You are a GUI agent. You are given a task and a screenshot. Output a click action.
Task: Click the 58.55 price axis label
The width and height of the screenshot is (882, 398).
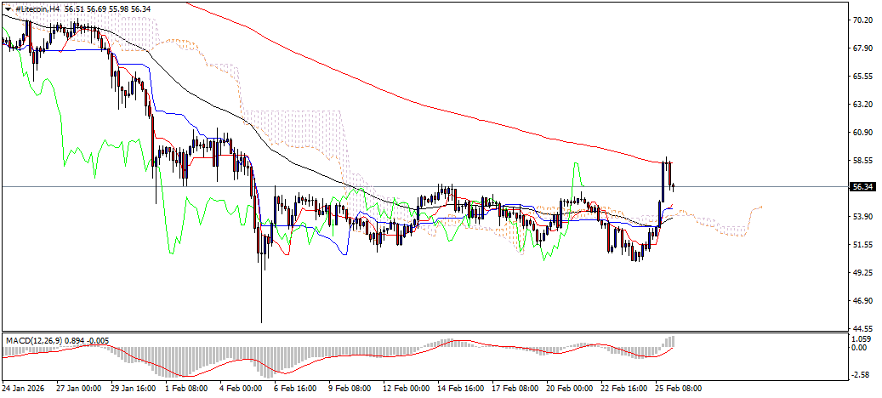[862, 160]
